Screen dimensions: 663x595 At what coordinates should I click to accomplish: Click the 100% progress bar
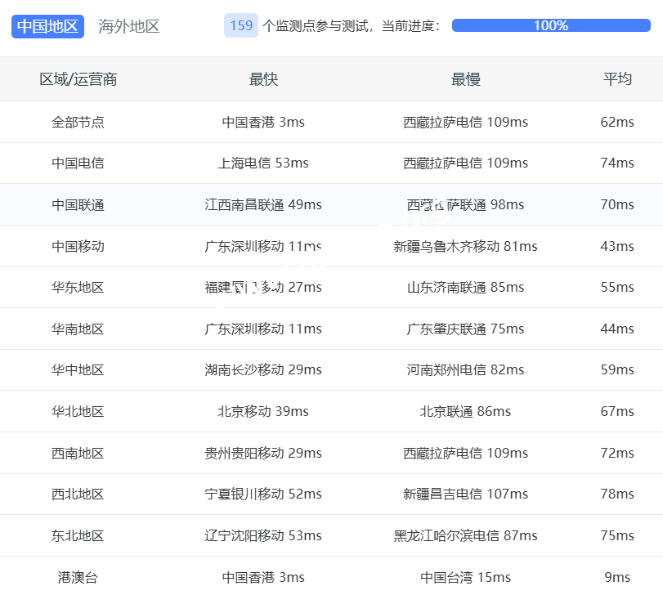click(550, 25)
